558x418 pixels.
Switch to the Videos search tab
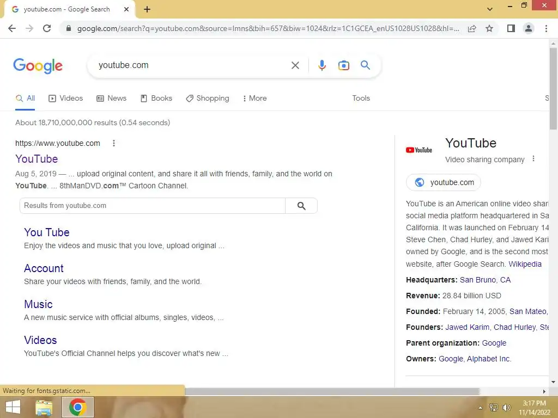(65, 98)
